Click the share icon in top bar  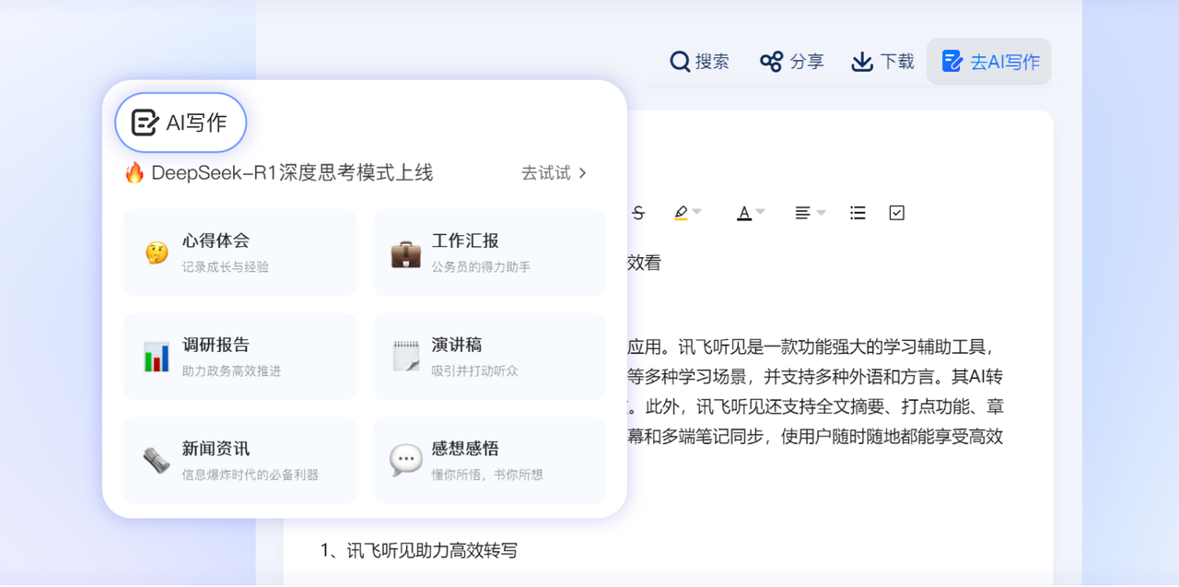click(771, 62)
